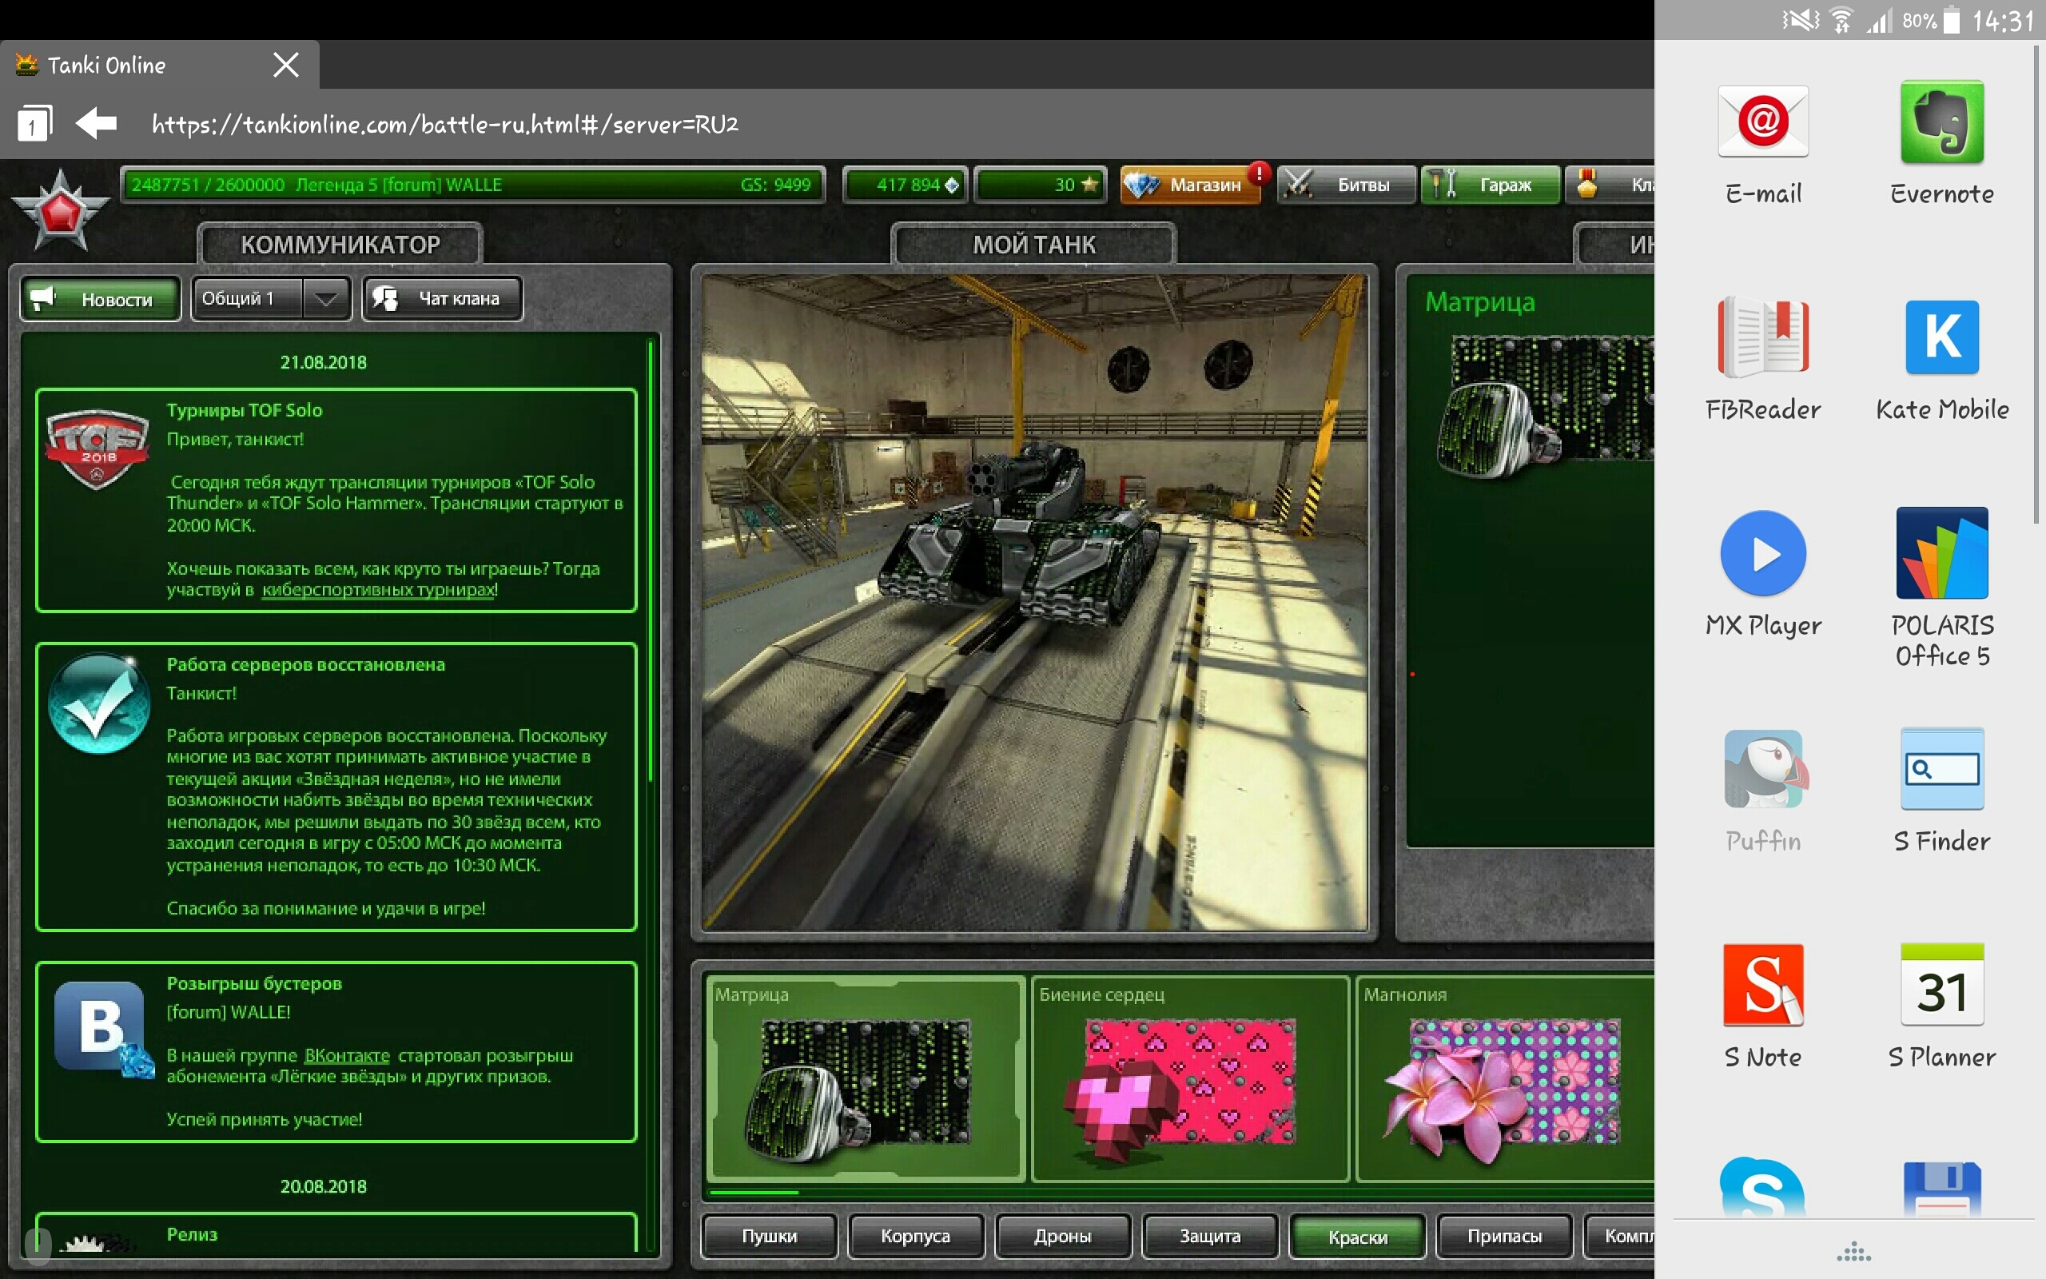Click the muted sound status icon

(x=1801, y=19)
